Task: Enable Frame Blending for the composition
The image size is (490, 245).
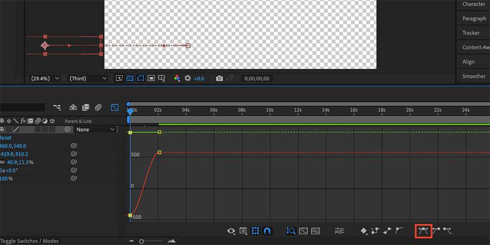Action: point(86,108)
